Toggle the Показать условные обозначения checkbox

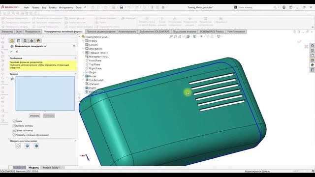point(14,135)
